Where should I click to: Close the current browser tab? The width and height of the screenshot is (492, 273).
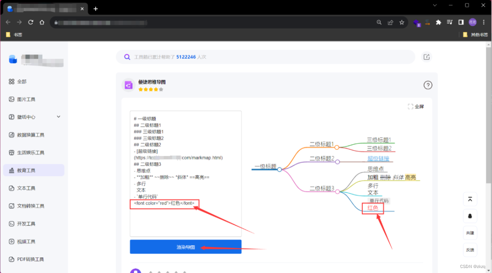pos(82,9)
